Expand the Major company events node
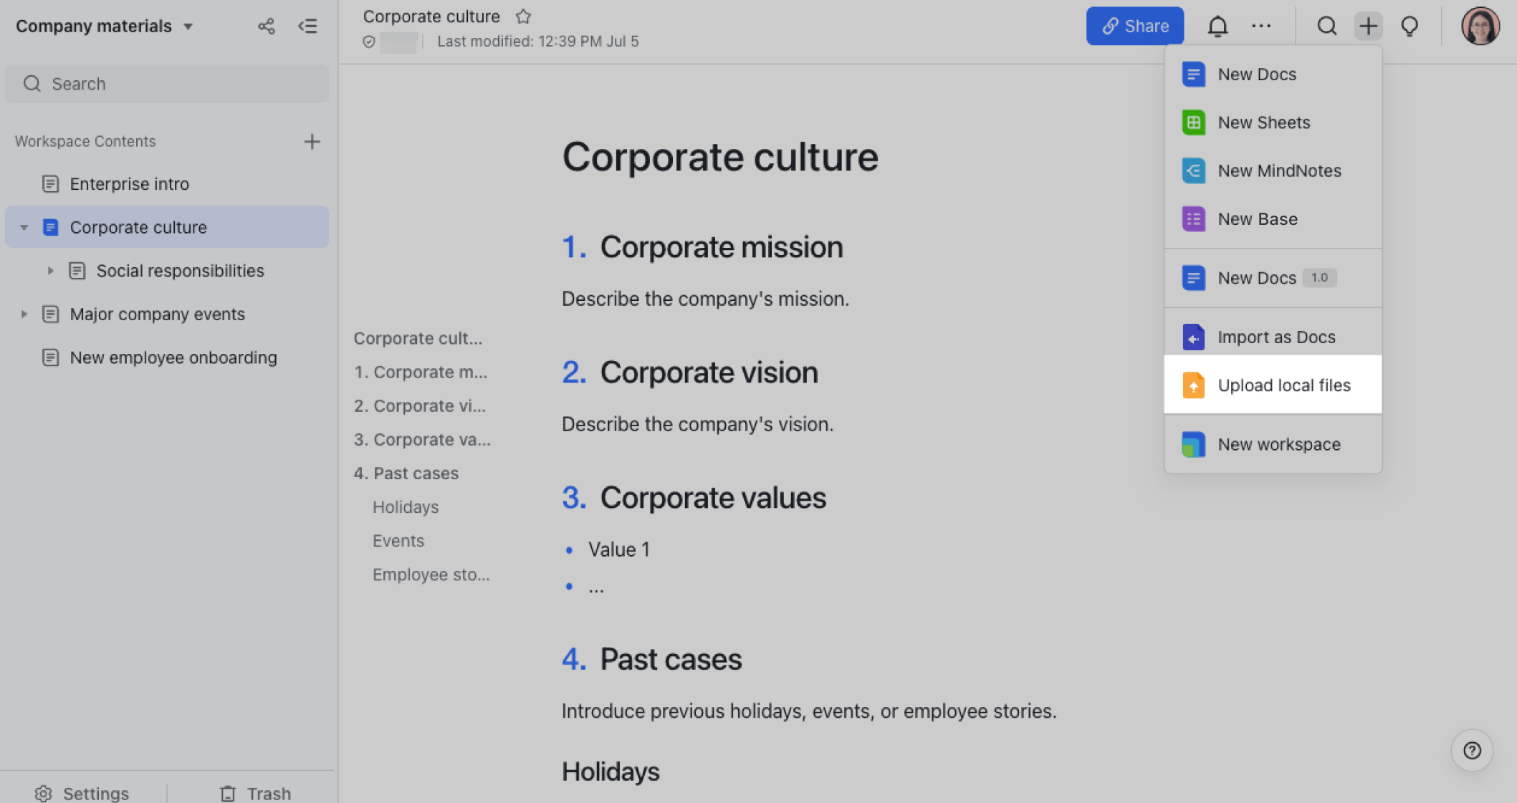The height and width of the screenshot is (803, 1517). tap(24, 314)
